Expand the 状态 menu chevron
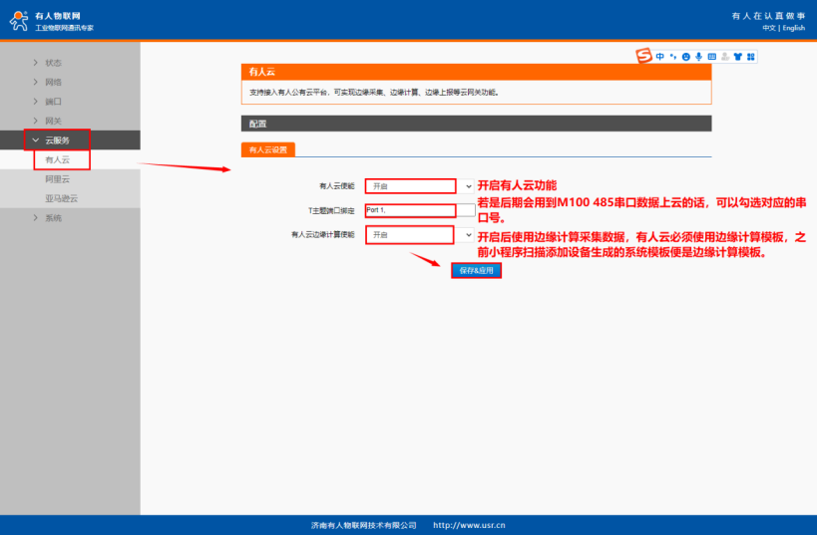Screen dimensions: 817x536 click(36, 63)
